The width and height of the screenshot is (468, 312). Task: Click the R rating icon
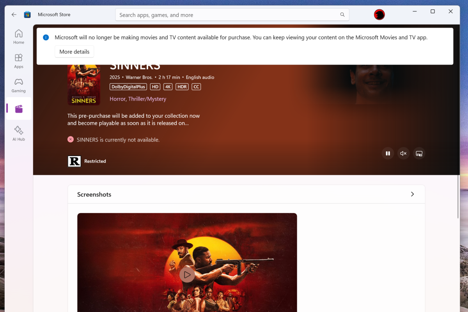pyautogui.click(x=74, y=161)
